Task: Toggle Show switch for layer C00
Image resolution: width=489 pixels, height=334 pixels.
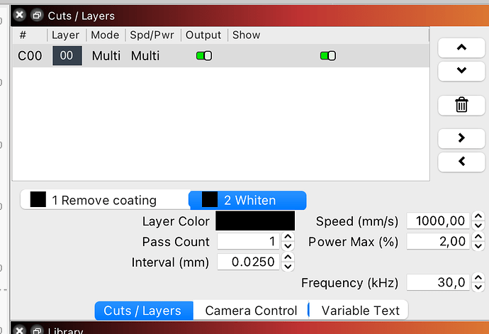Action: tap(327, 56)
